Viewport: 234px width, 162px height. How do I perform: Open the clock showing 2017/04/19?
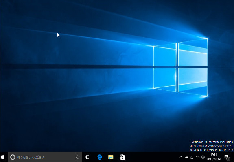pos(214,157)
